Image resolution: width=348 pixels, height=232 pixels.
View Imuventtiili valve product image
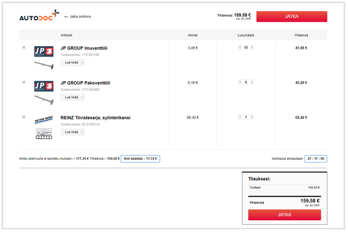44,65
